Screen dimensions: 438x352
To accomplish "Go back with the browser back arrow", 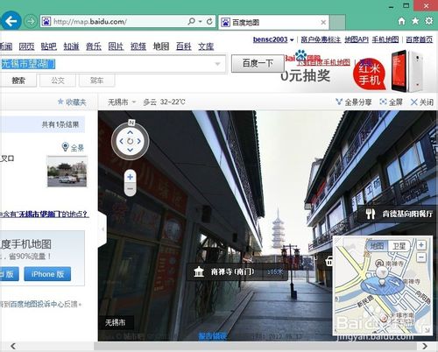I will (11, 21).
